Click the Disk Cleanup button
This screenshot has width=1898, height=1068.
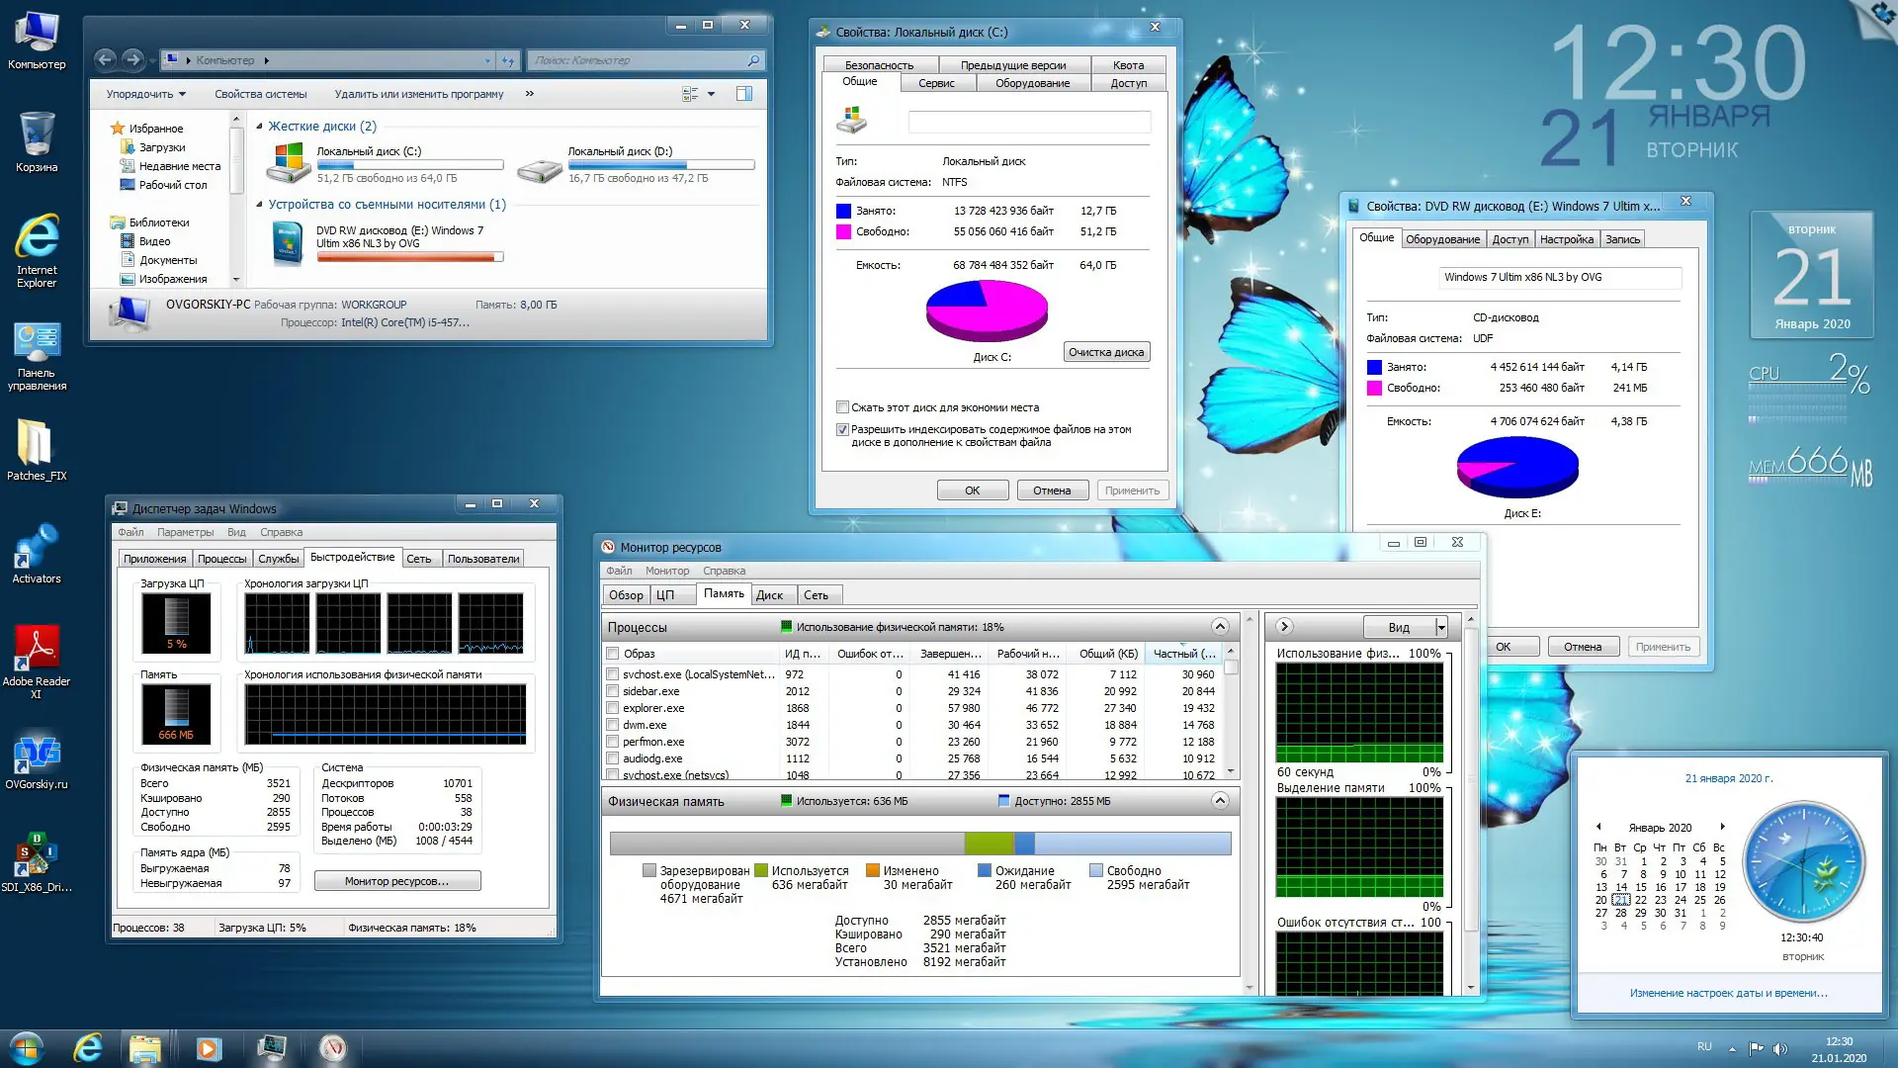[x=1105, y=353]
